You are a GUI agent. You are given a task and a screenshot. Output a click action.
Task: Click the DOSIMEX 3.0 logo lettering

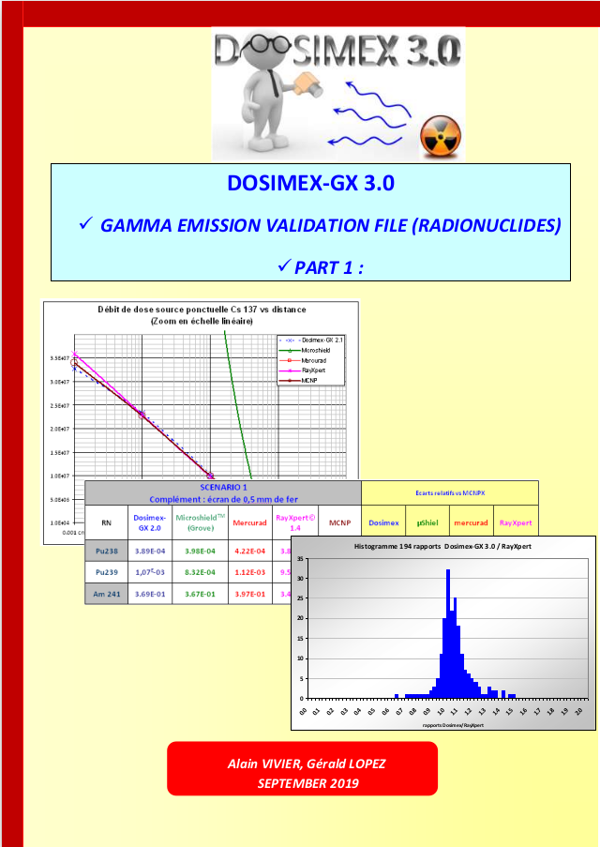tap(337, 52)
